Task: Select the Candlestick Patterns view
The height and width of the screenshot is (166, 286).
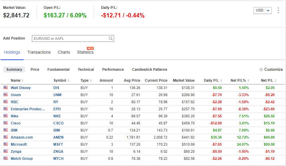Action: [x=149, y=70]
